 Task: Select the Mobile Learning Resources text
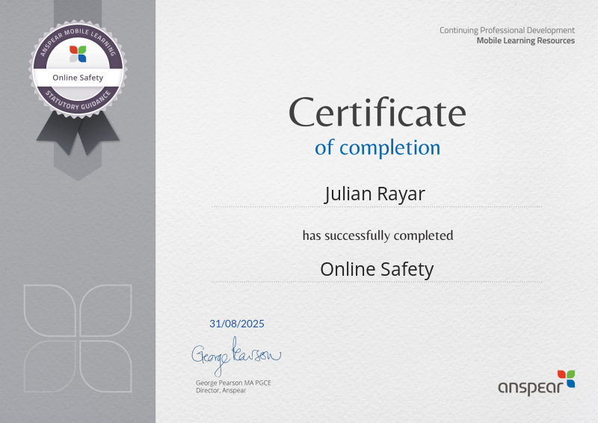point(525,40)
